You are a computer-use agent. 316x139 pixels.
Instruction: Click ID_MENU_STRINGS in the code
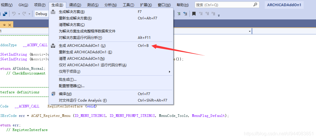(90, 116)
